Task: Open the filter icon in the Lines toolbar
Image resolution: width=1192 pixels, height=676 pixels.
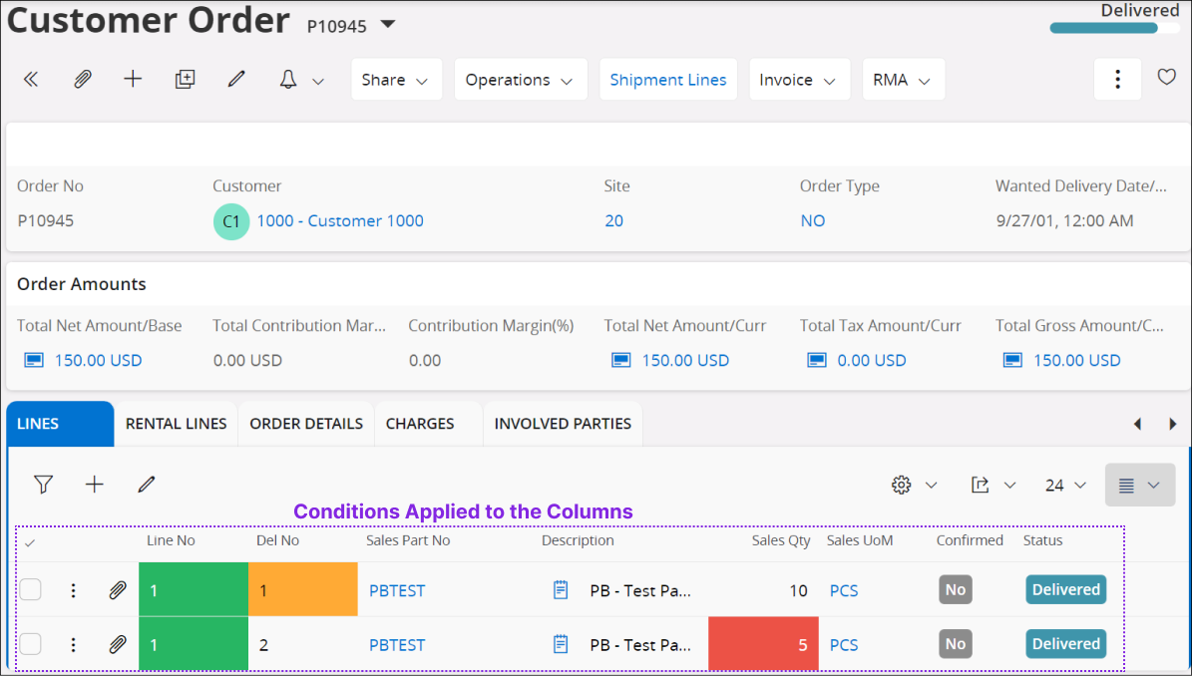Action: (43, 485)
